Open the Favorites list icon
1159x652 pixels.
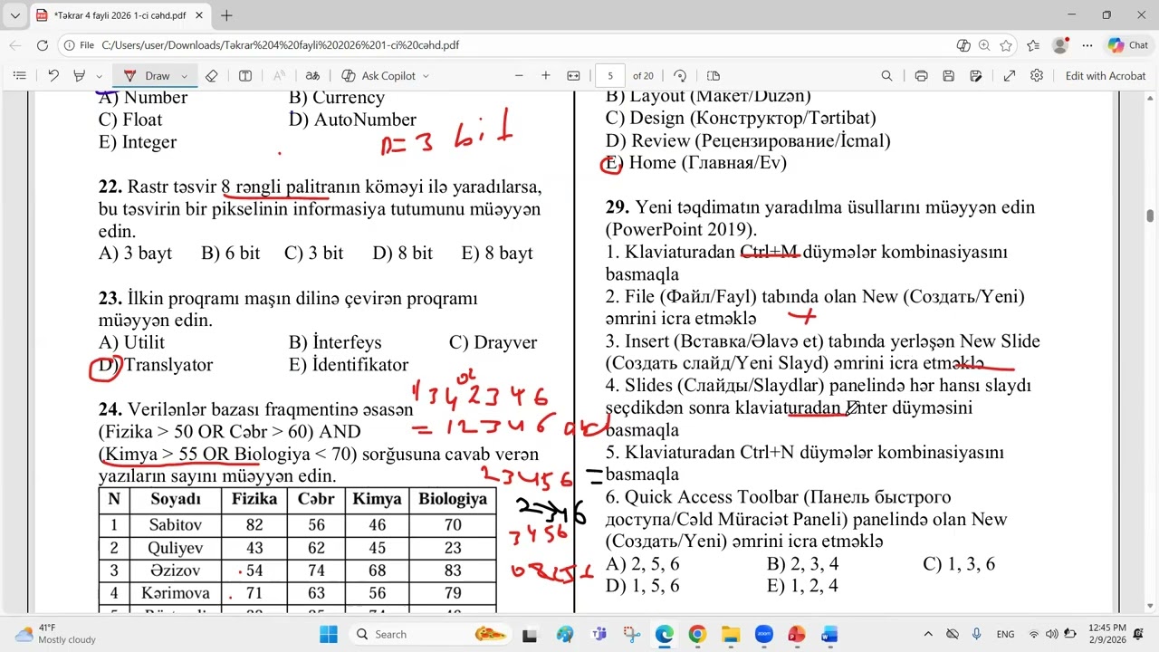tap(1033, 45)
